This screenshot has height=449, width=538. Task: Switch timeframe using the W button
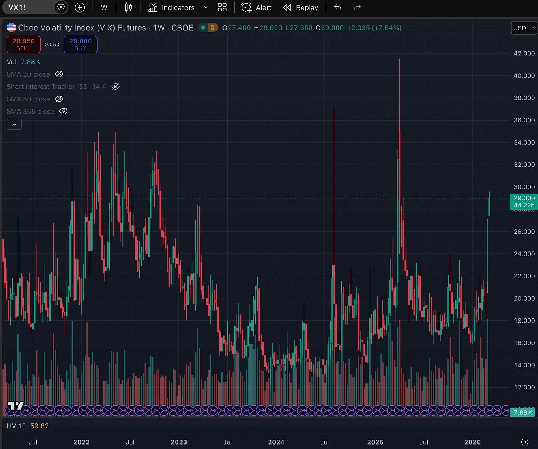coord(104,7)
